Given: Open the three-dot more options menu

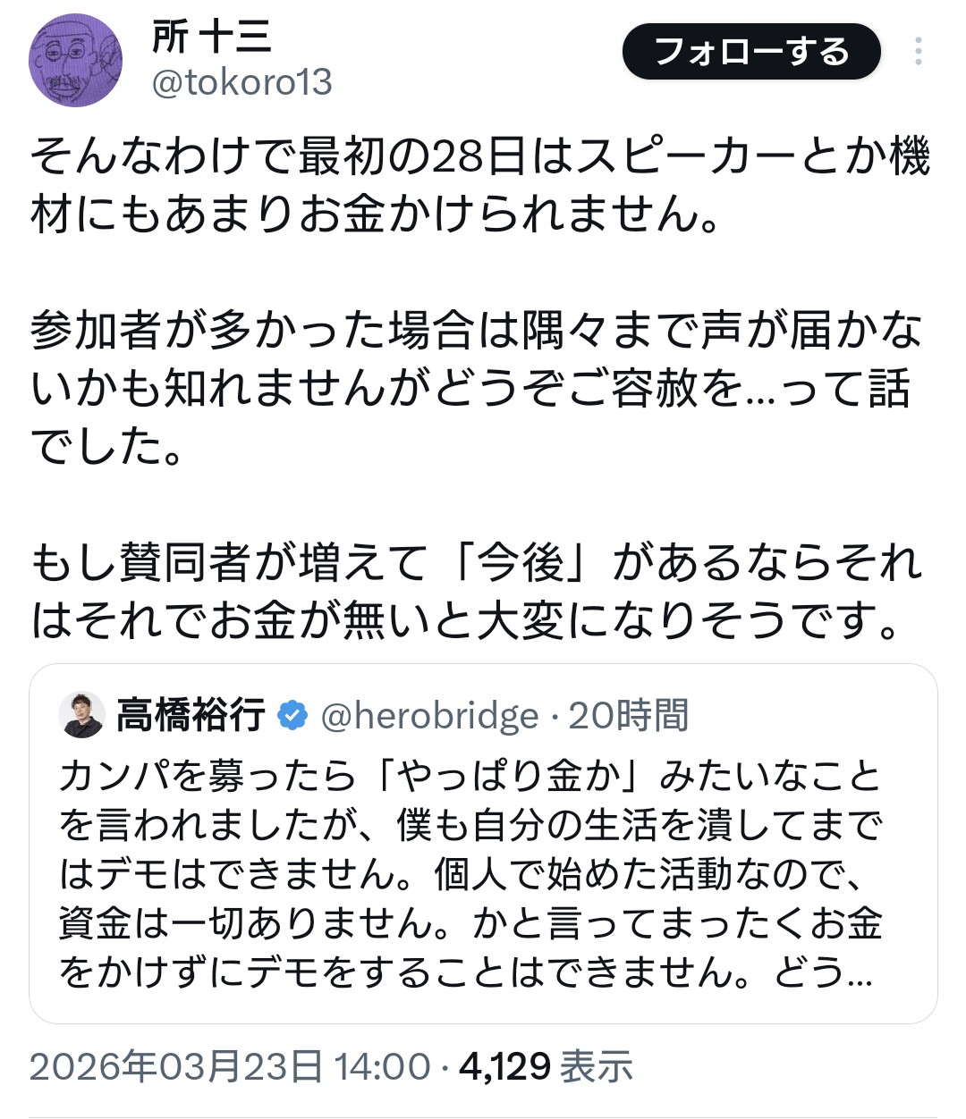Looking at the screenshot, I should point(918,52).
